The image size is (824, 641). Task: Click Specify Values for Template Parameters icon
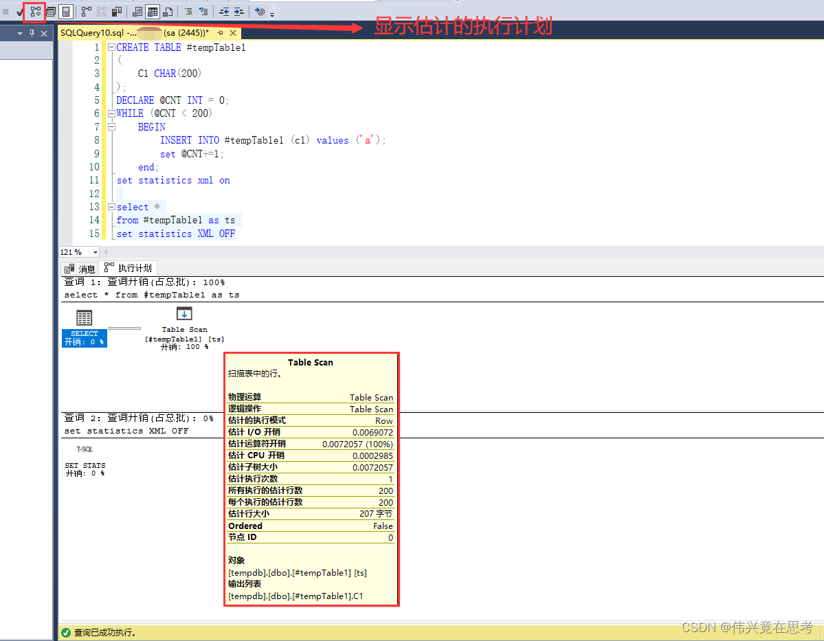coord(260,12)
